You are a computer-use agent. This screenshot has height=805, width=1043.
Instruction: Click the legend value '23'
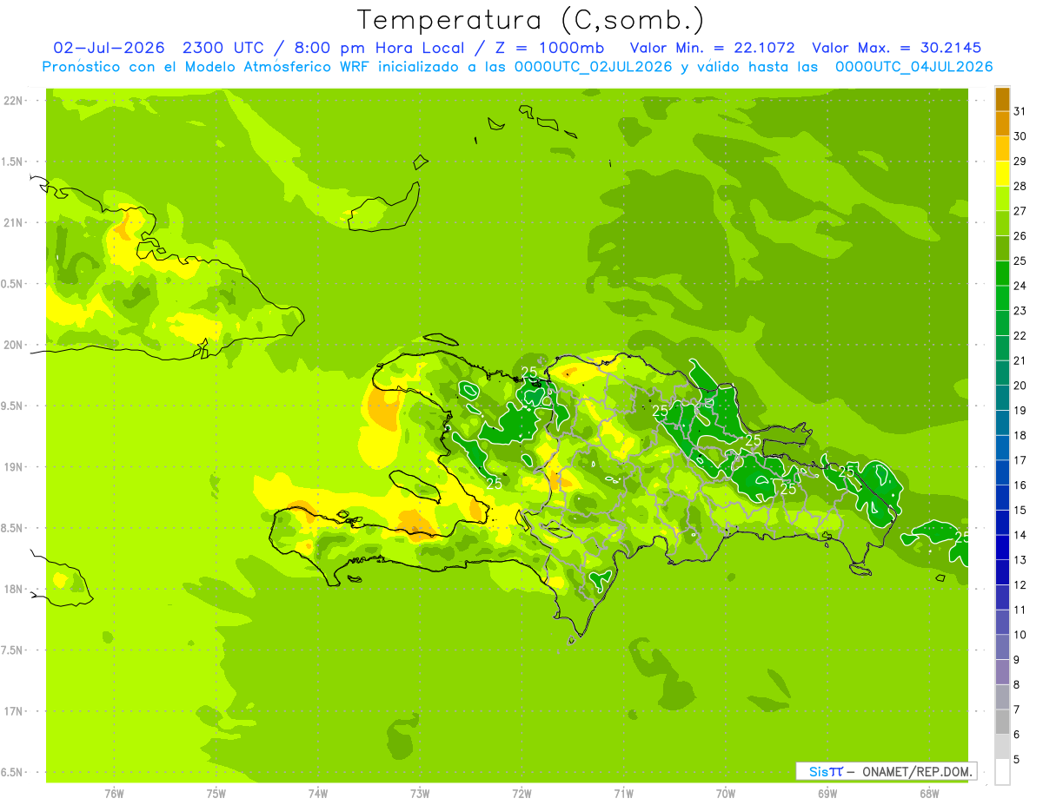[x=1020, y=311]
